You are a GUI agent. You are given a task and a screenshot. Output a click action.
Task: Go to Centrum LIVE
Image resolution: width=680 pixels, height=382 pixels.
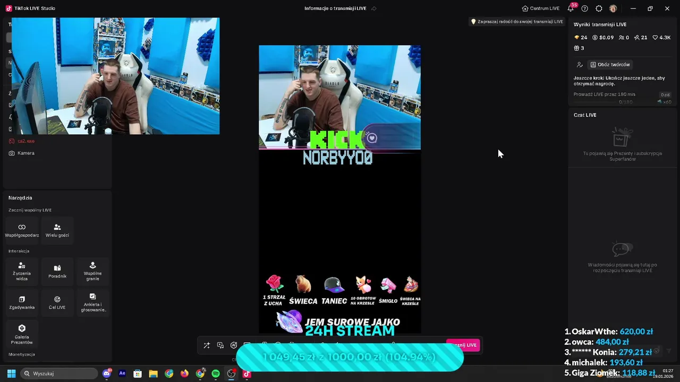541,8
